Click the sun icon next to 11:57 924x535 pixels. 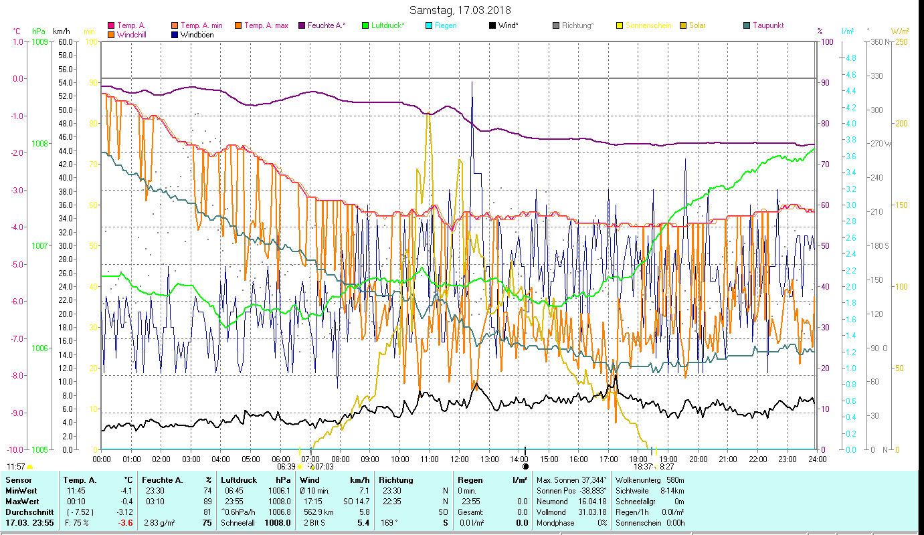coord(30,467)
